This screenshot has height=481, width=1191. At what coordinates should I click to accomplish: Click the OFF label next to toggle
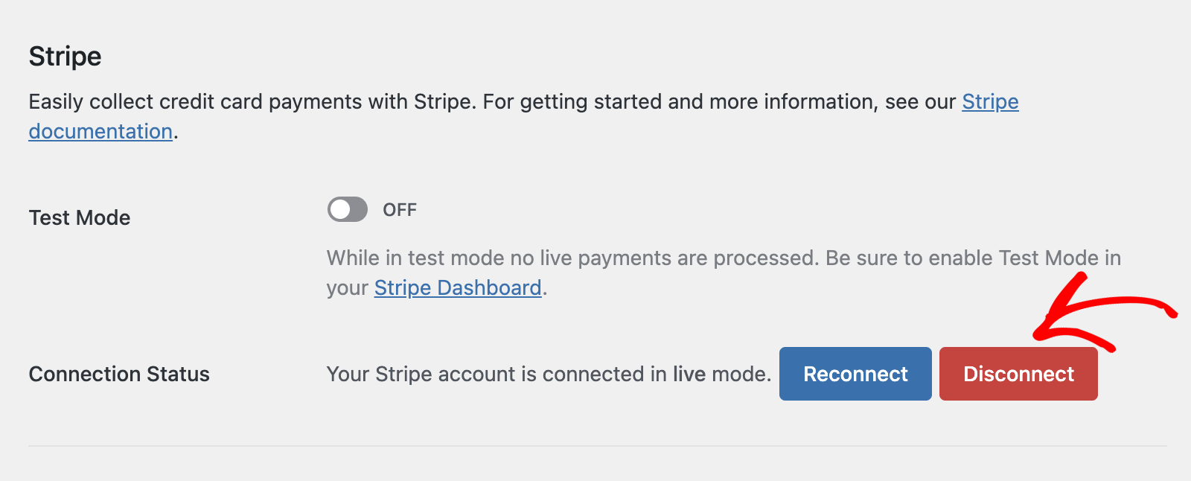click(x=401, y=209)
